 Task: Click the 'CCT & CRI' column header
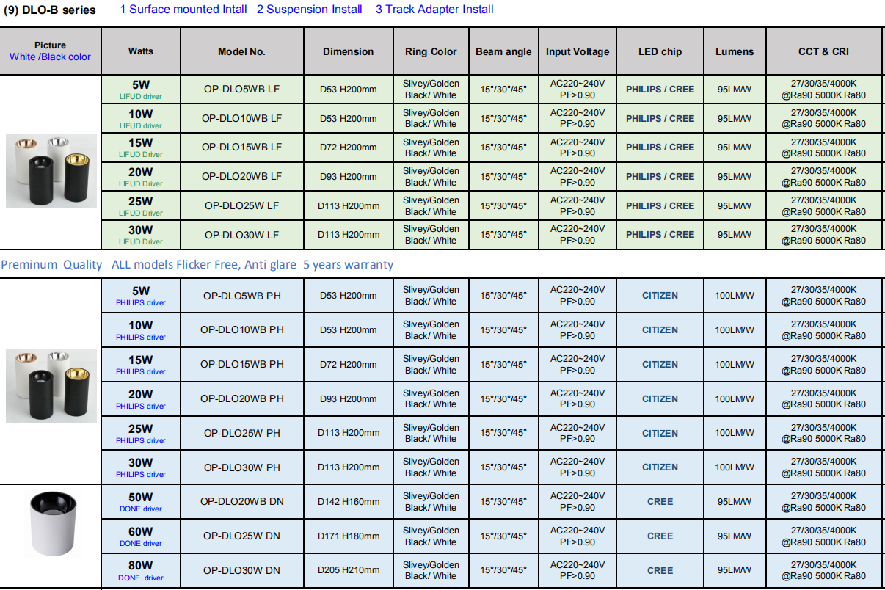(824, 51)
